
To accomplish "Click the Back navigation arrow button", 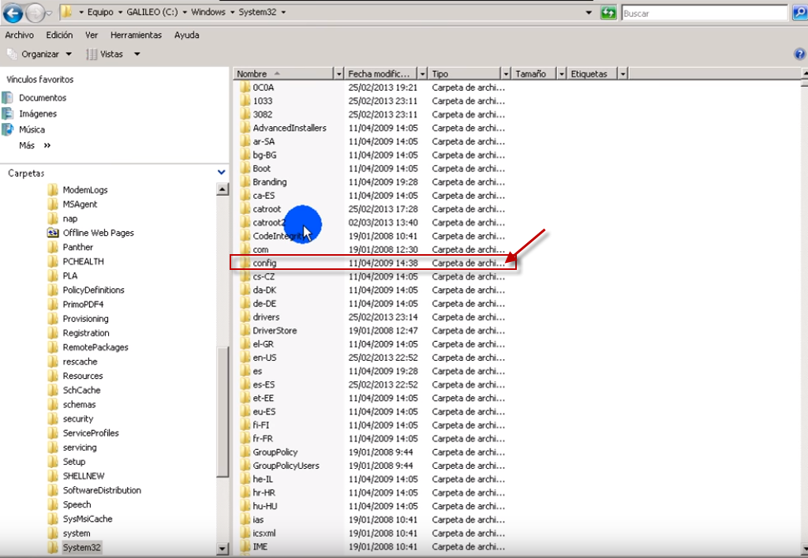I will pyautogui.click(x=13, y=13).
